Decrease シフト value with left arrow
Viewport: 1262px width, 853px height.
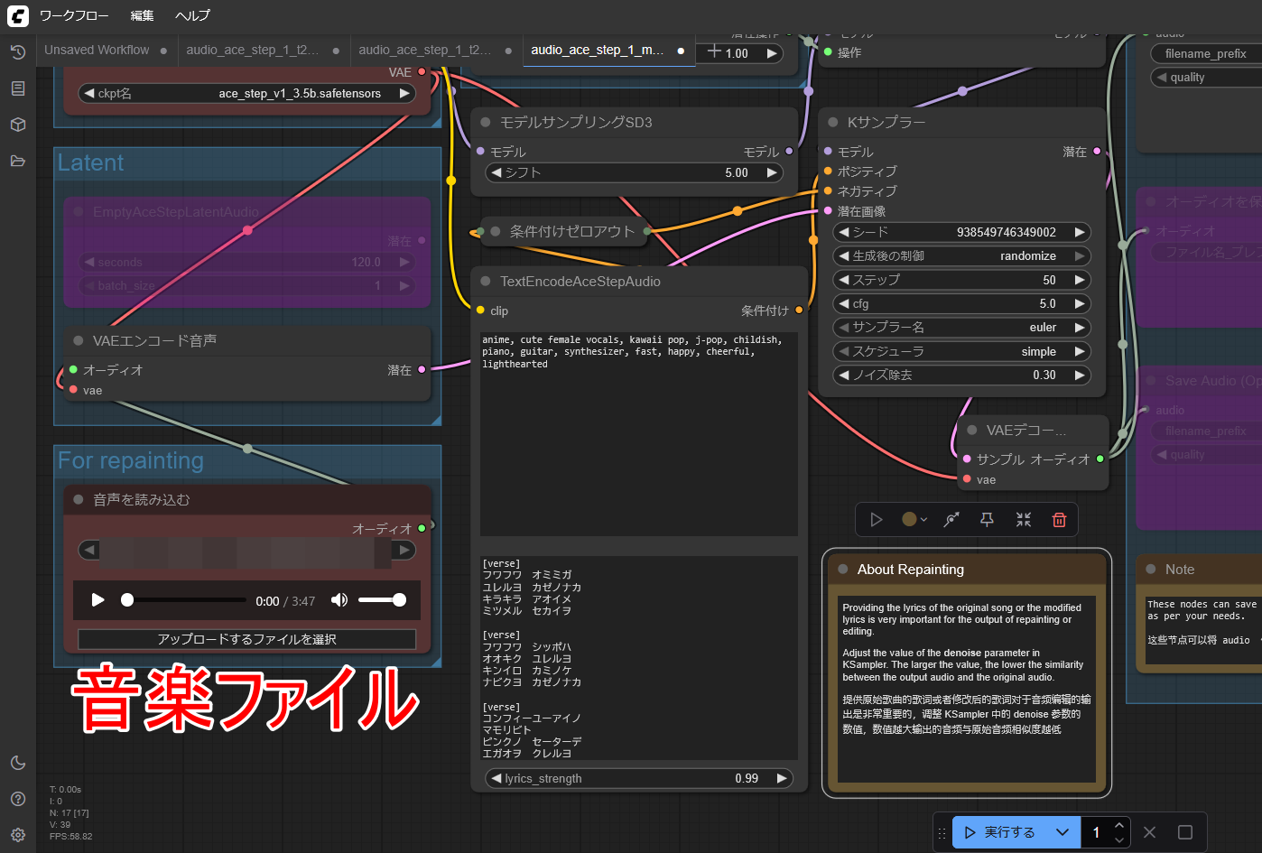[x=496, y=172]
